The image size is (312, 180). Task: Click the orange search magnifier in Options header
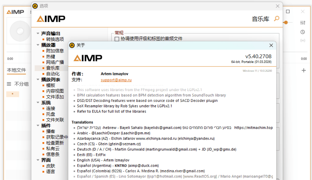tap(276, 19)
